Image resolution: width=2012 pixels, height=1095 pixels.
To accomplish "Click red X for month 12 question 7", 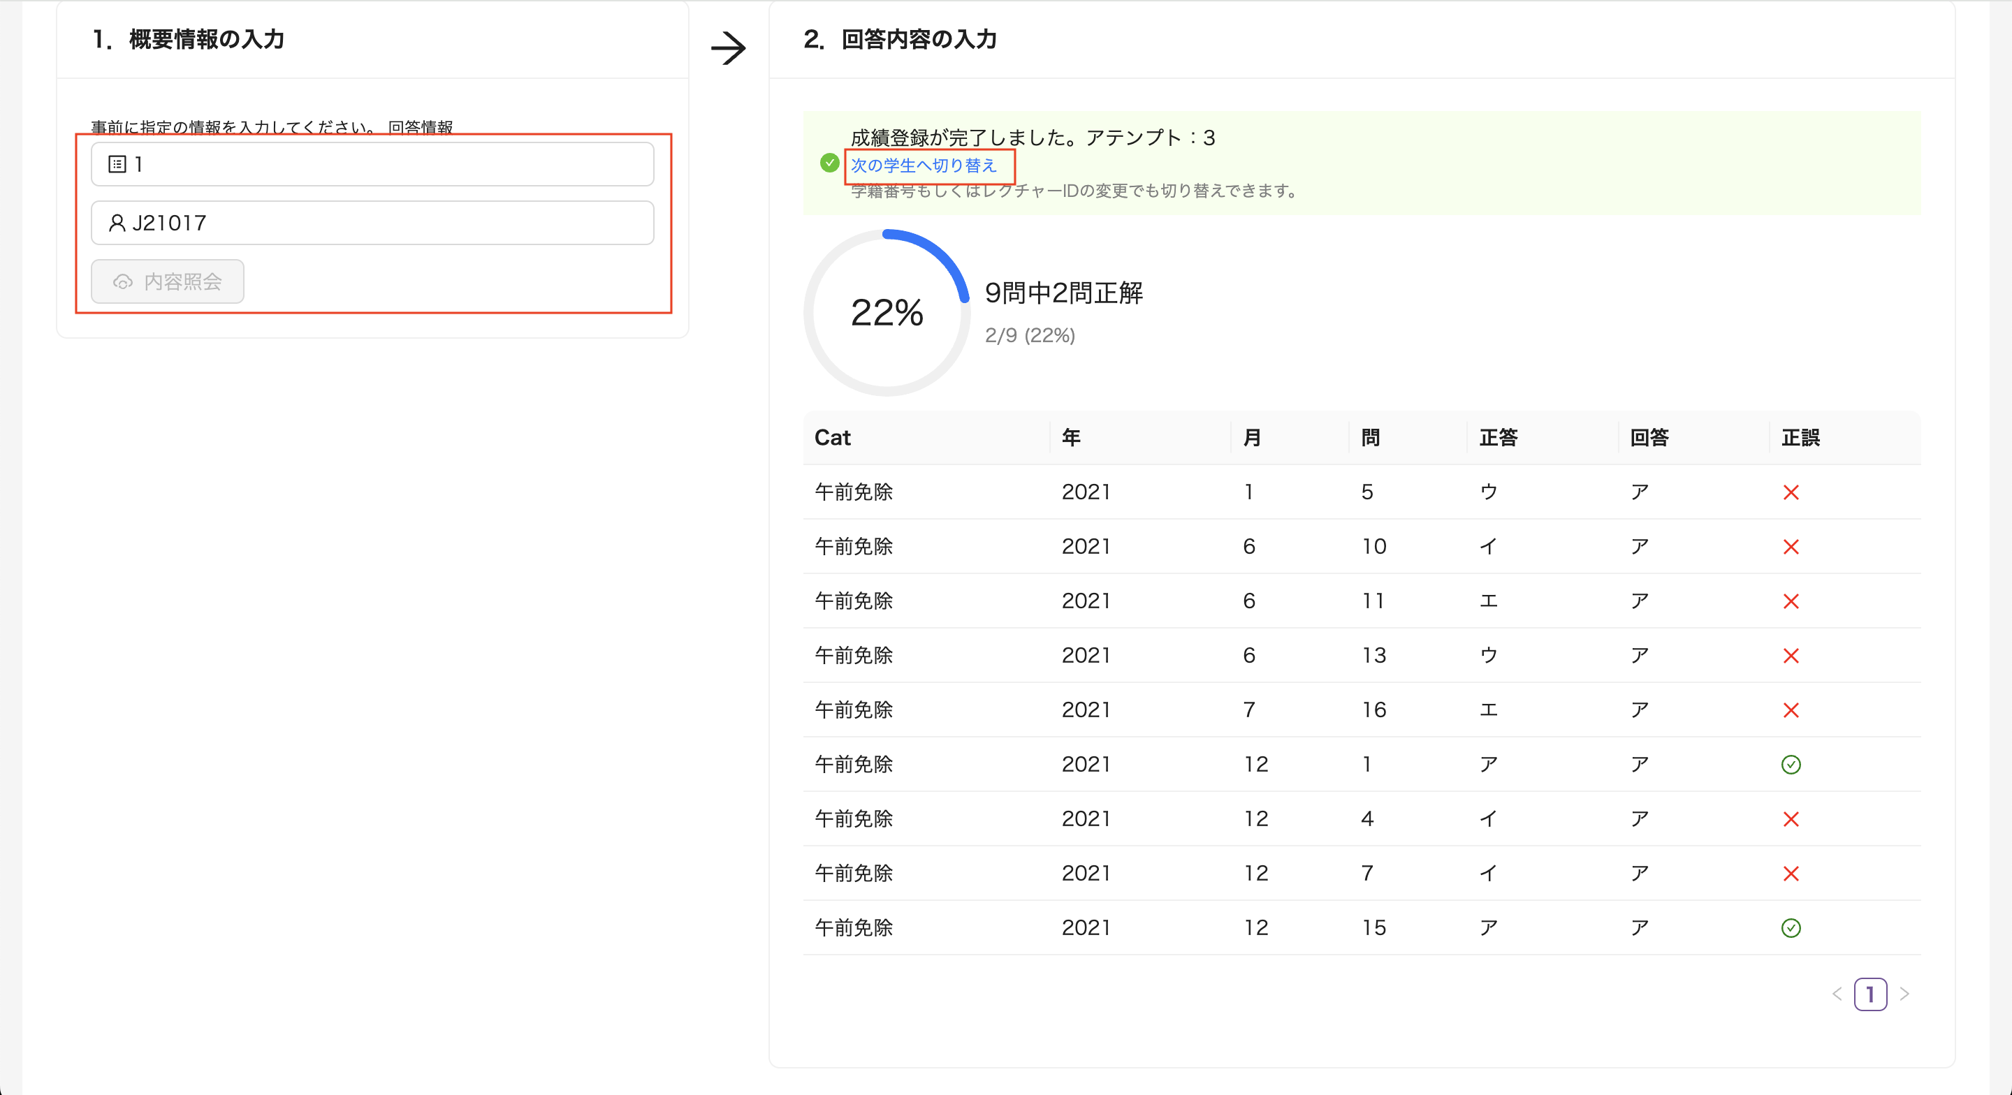I will [x=1790, y=873].
